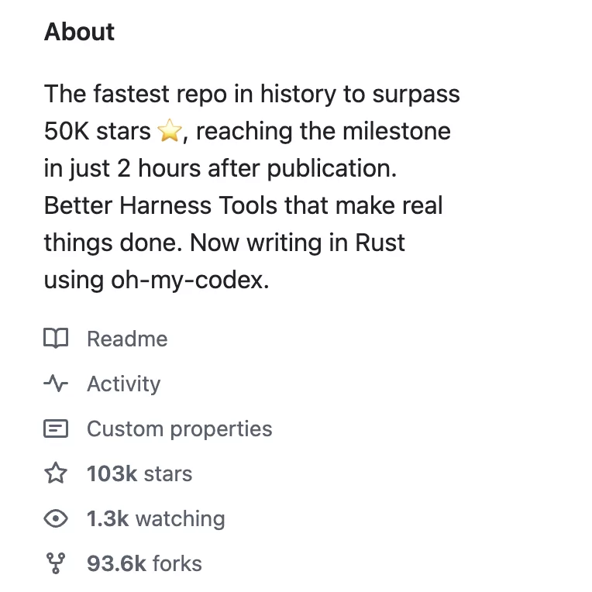Screen dimensions: 592x592
Task: Click the yellow star emoji in description
Action: (x=168, y=132)
